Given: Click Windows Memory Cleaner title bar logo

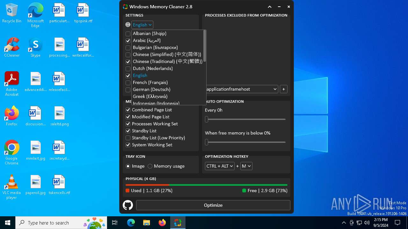Looking at the screenshot, I should pos(125,7).
